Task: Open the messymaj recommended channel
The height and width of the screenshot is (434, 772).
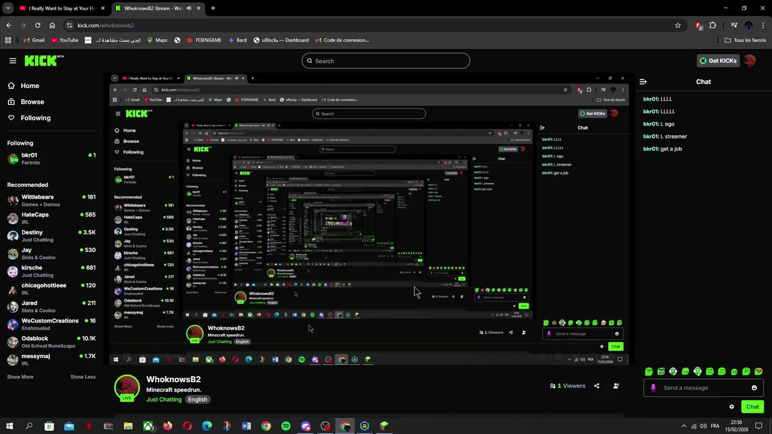Action: [x=51, y=359]
